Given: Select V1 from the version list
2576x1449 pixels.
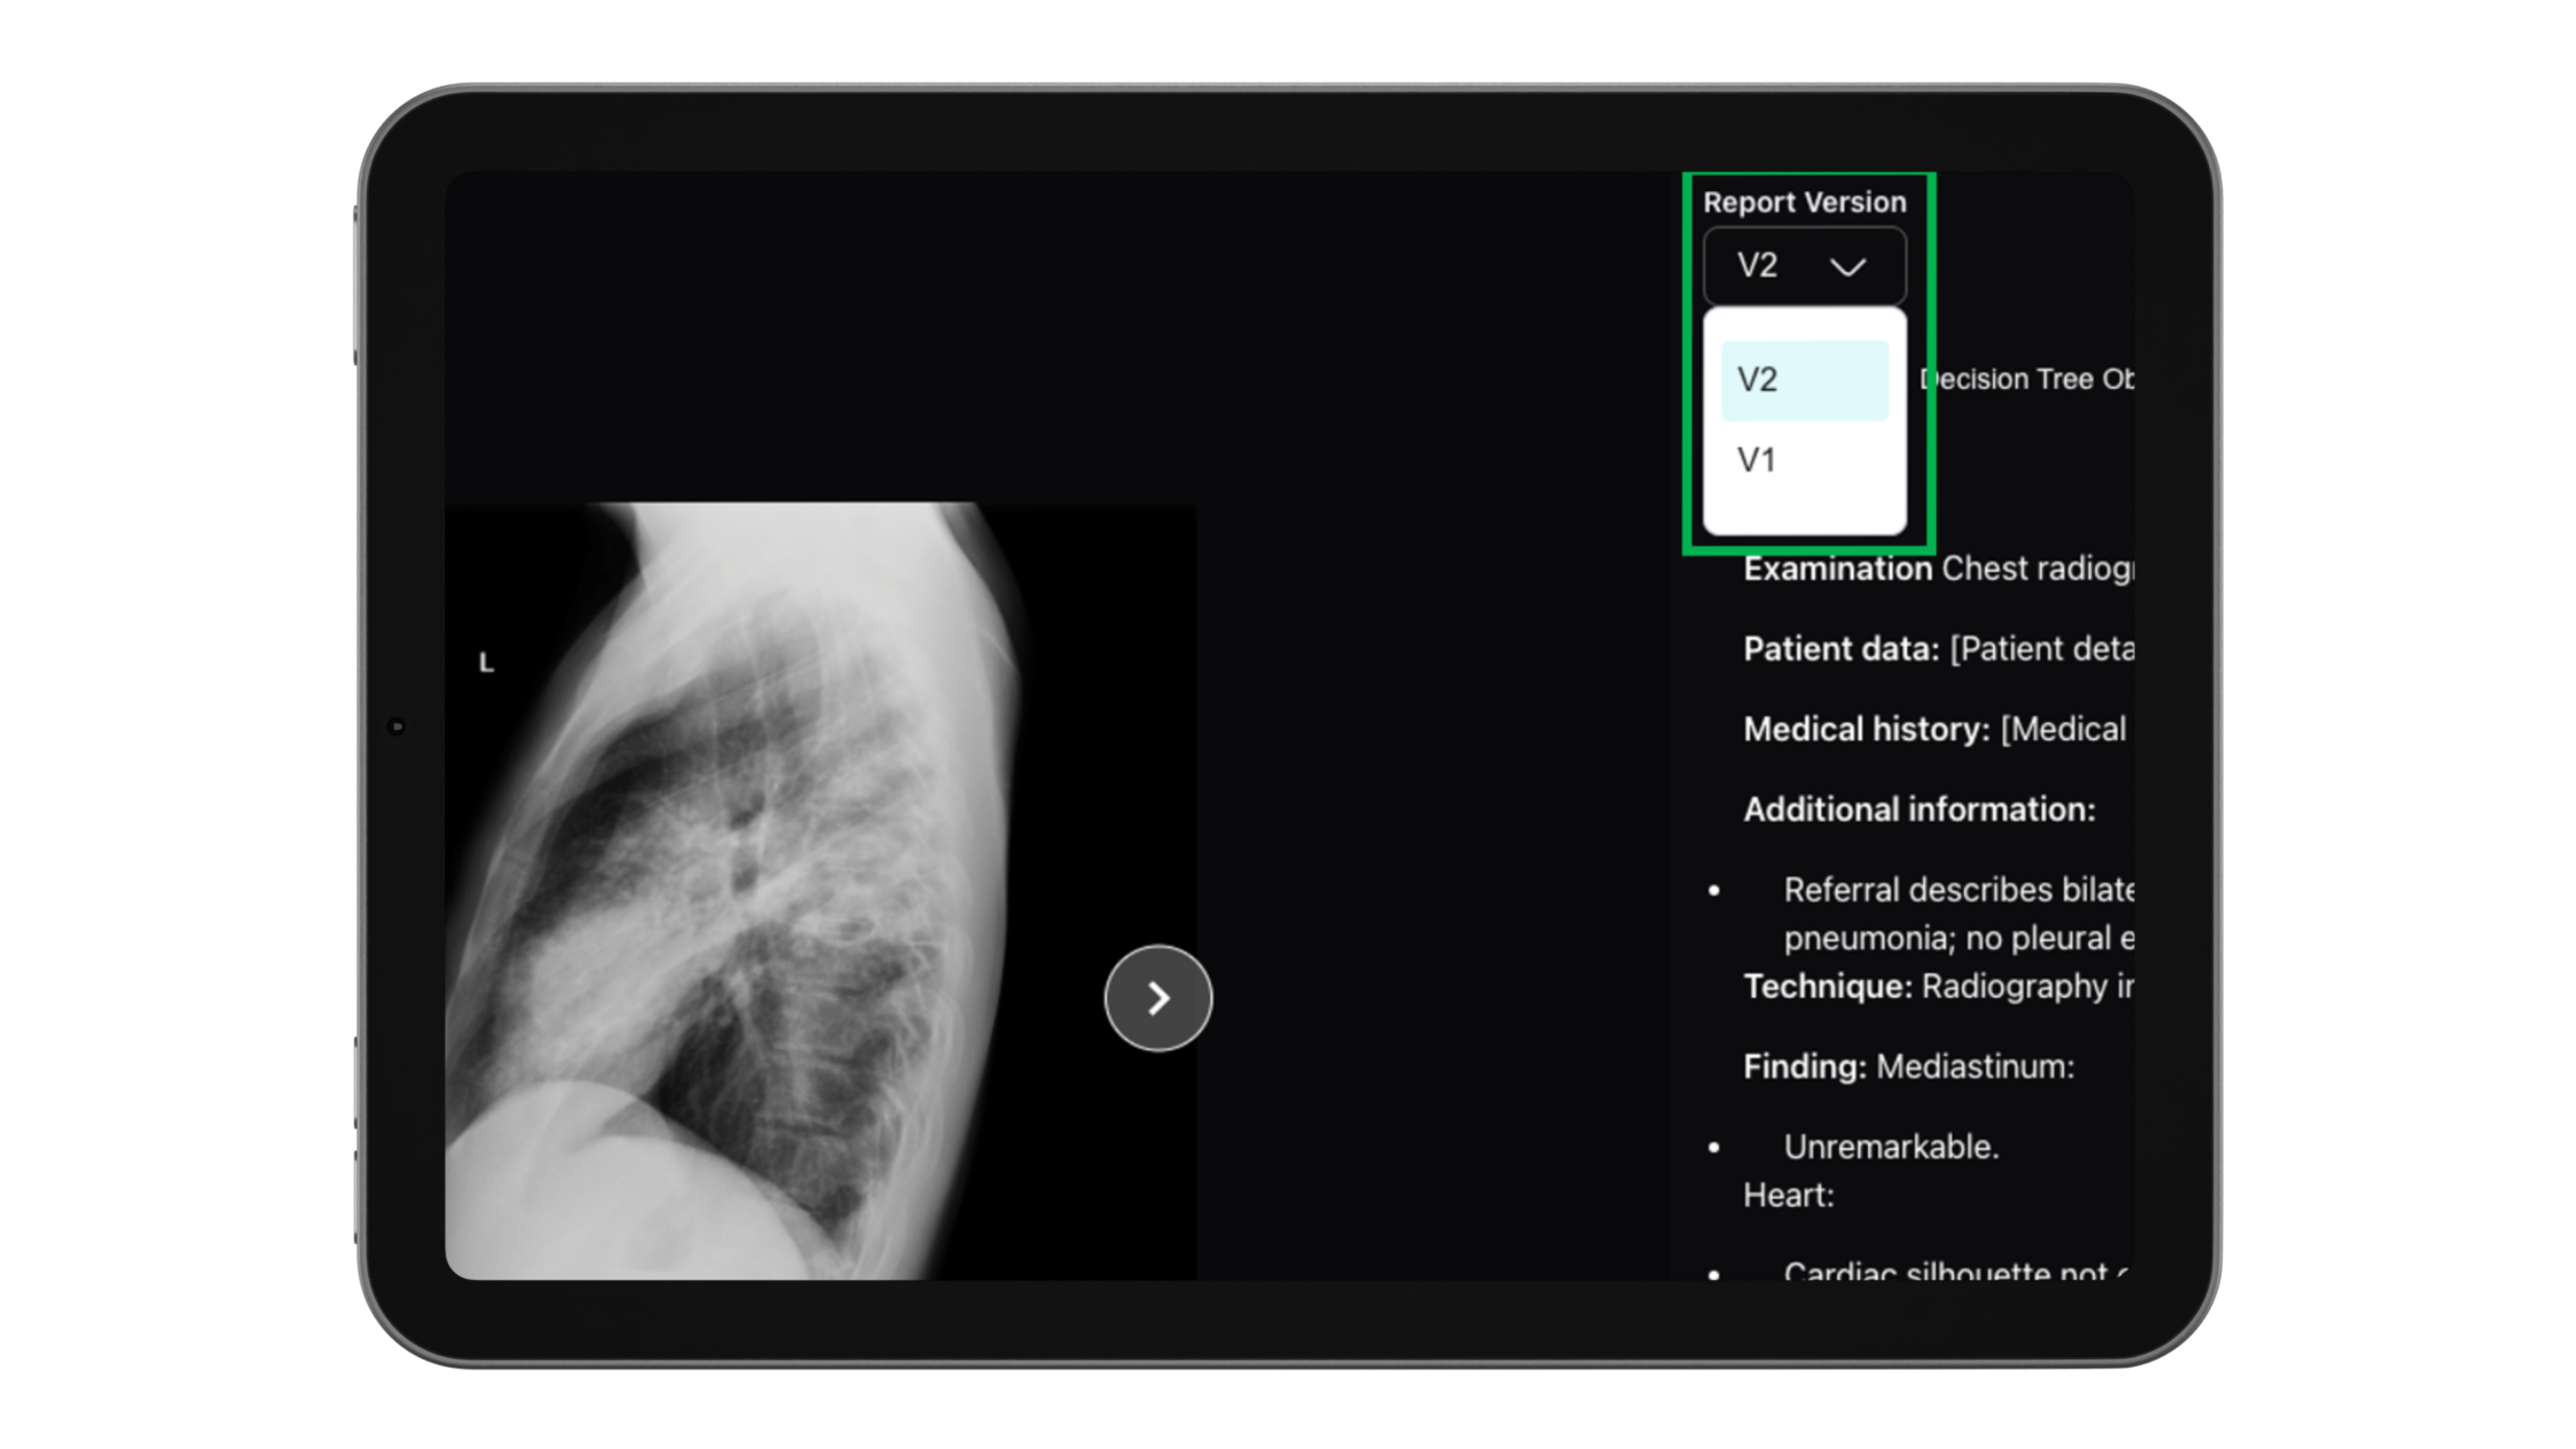Looking at the screenshot, I should pyautogui.click(x=1757, y=460).
